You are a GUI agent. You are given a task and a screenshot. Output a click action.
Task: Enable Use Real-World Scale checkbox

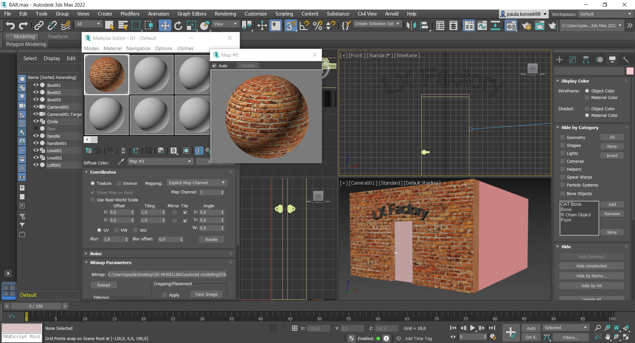pyautogui.click(x=93, y=200)
